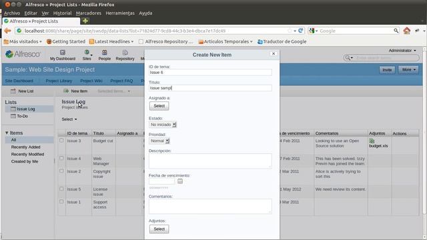Open the budget.xls attachment
Viewport: 427px width, 240px height.
(x=378, y=143)
